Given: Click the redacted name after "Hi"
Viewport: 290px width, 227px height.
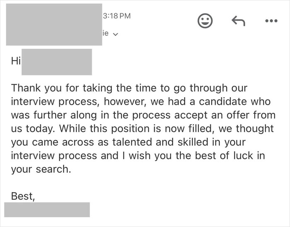Looking at the screenshot, I should click(x=56, y=62).
